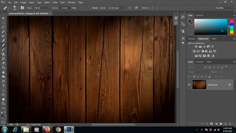Screen dimensions: 236x133
Task: Open the Edit Toolbar ellipsis
Action: pyautogui.click(x=3, y=108)
